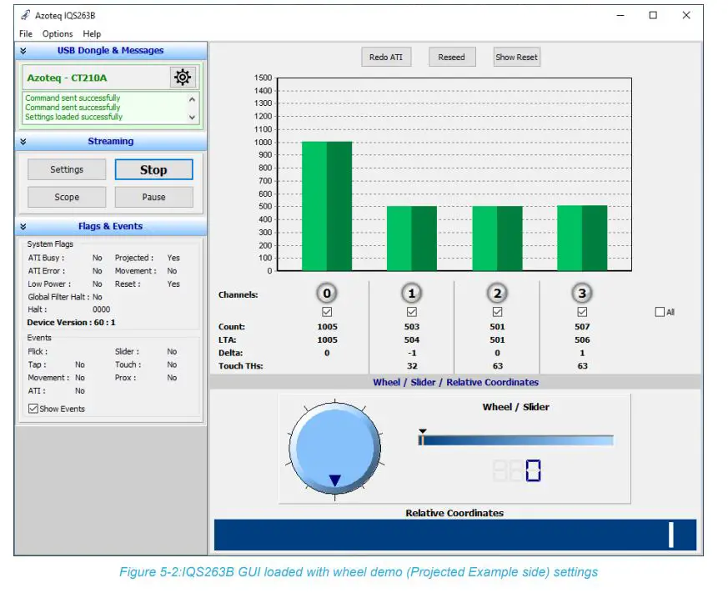Open the File menu
728x608 pixels.
[25, 33]
